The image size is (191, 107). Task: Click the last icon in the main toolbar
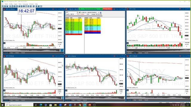coord(41,6)
